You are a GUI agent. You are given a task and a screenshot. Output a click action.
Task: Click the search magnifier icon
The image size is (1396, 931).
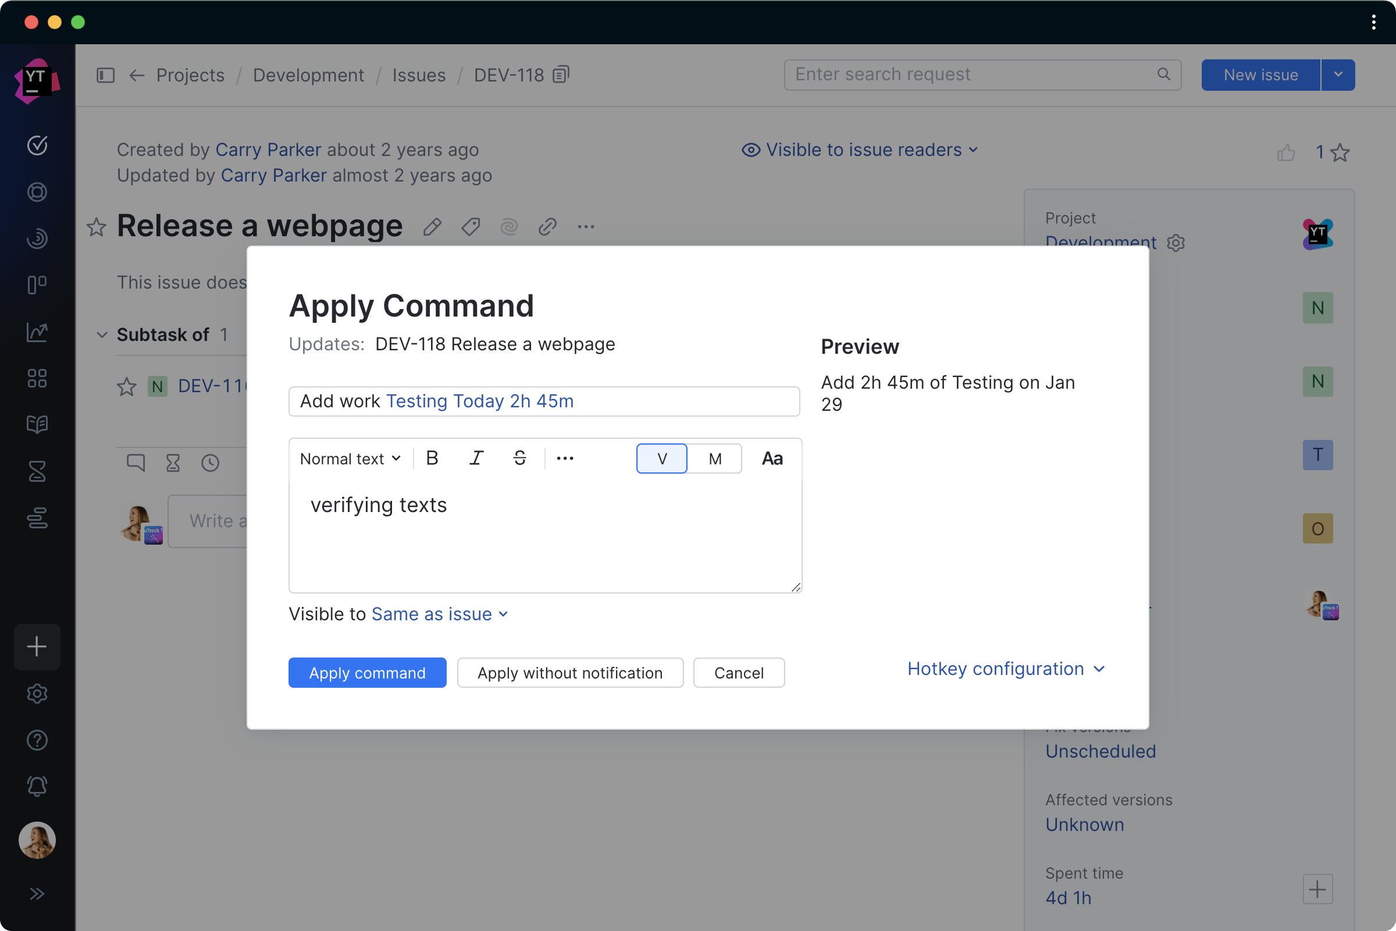pyautogui.click(x=1163, y=74)
